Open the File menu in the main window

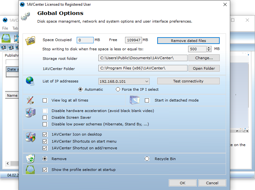coord(5,28)
